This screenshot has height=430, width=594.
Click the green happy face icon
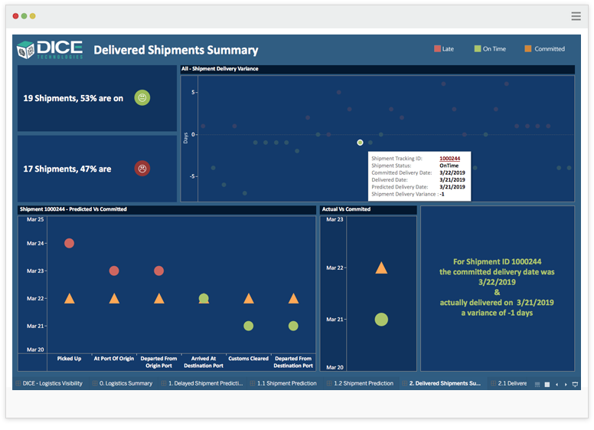[x=142, y=97]
